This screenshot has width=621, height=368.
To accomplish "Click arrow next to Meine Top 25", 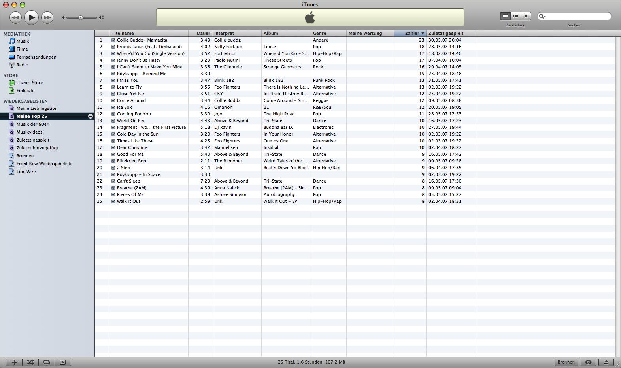I will click(91, 116).
